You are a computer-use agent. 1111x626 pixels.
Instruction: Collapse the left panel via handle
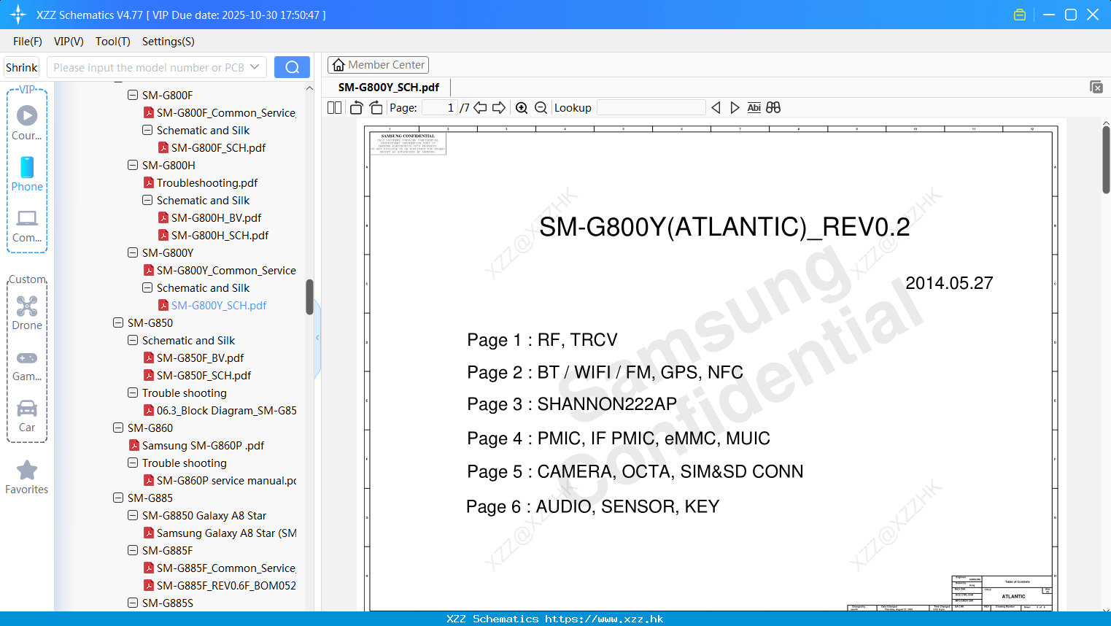(x=317, y=338)
